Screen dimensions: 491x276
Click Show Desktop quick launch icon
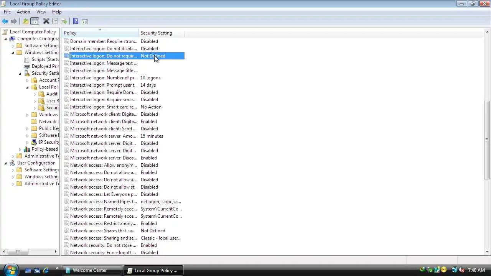28,270
